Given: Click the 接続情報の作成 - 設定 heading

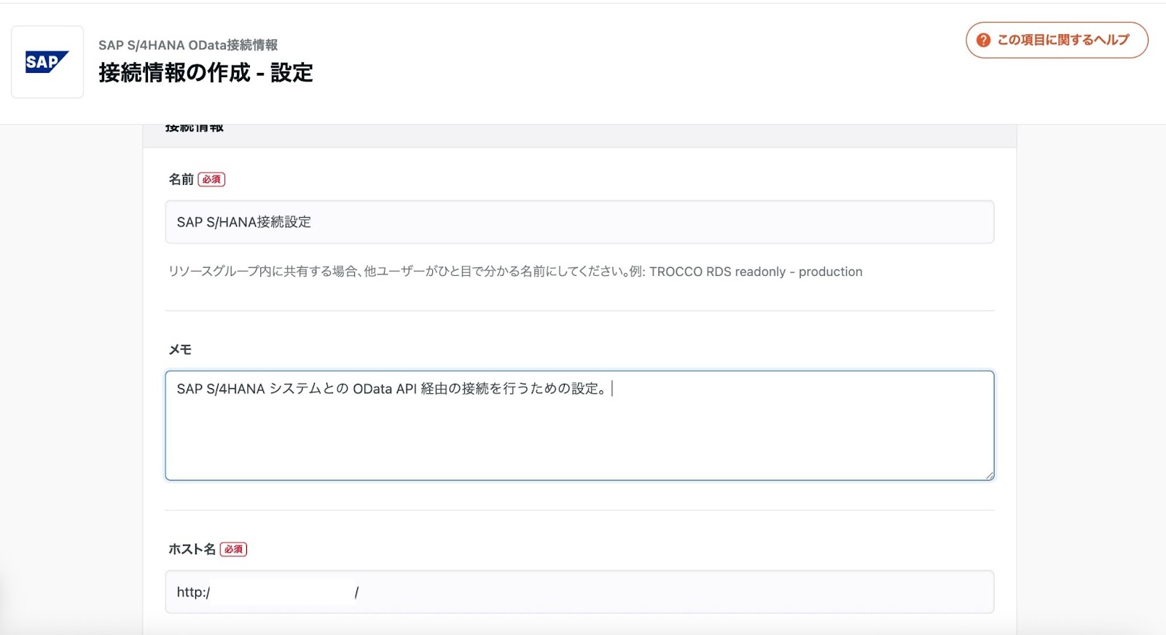Looking at the screenshot, I should coord(206,73).
